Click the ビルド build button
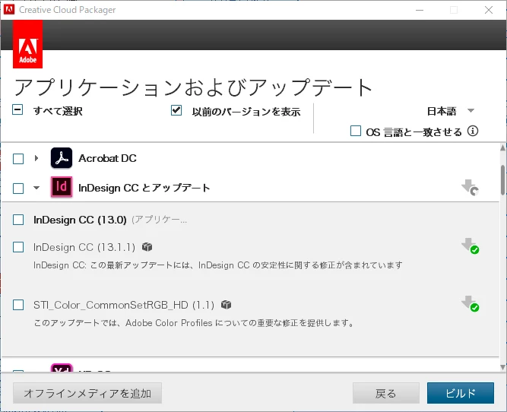 point(461,393)
